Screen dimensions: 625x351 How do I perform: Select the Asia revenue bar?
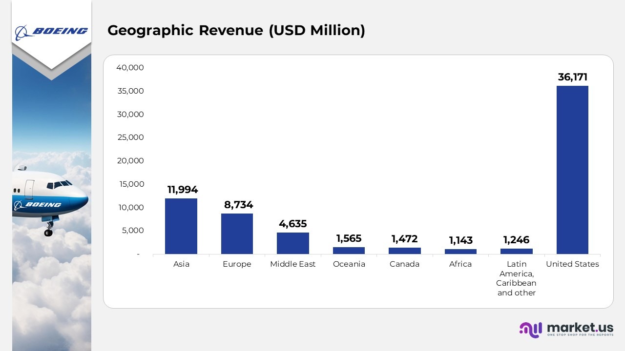point(181,226)
